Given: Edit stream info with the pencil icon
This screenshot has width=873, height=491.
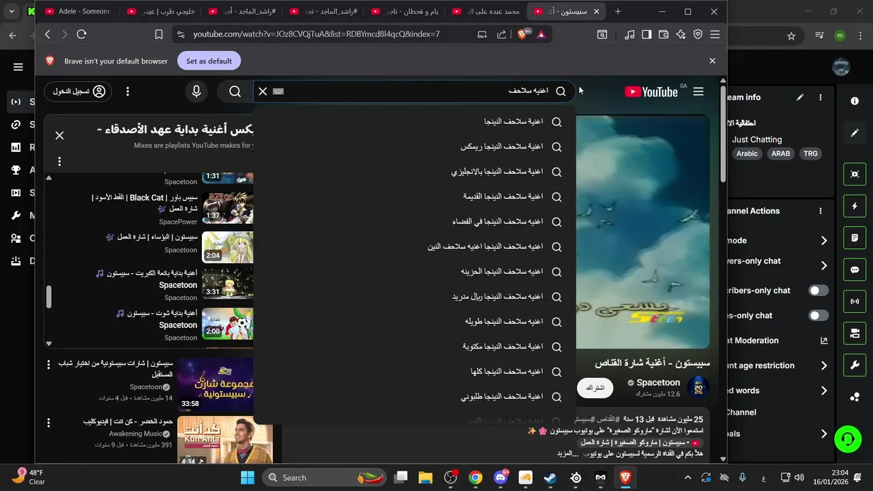Looking at the screenshot, I should (800, 98).
